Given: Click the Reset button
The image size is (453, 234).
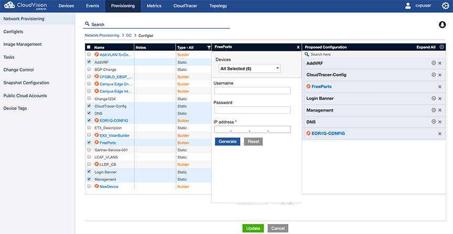Looking at the screenshot, I should point(253,141).
